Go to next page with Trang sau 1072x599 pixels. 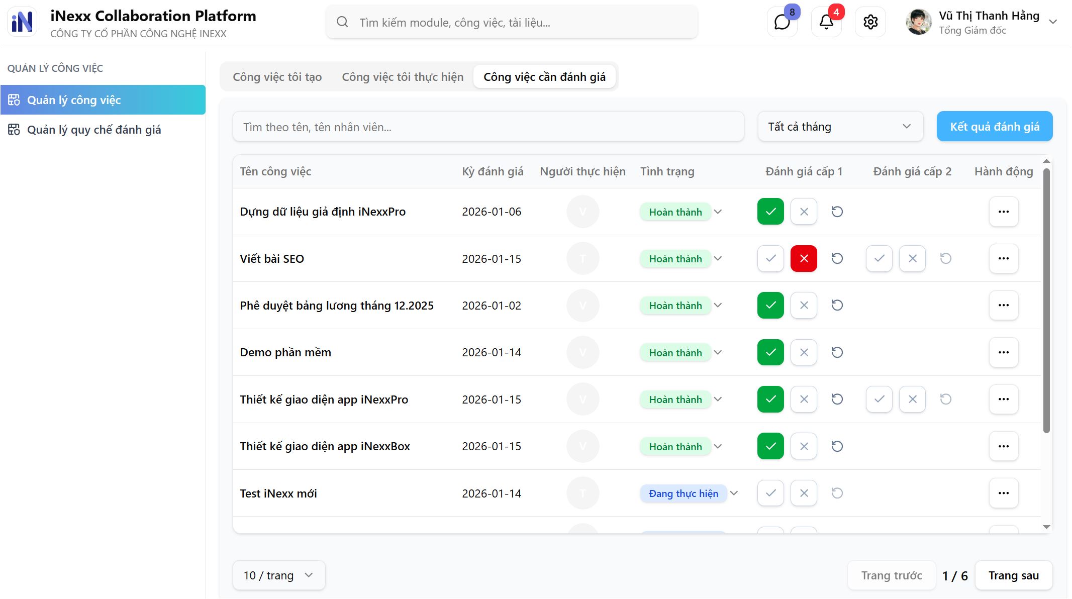(1013, 575)
